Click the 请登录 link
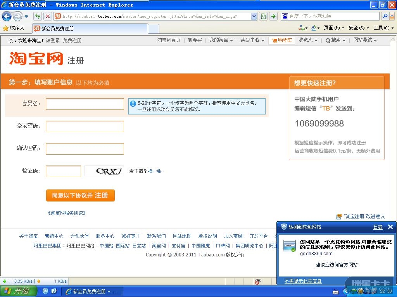 (53, 40)
